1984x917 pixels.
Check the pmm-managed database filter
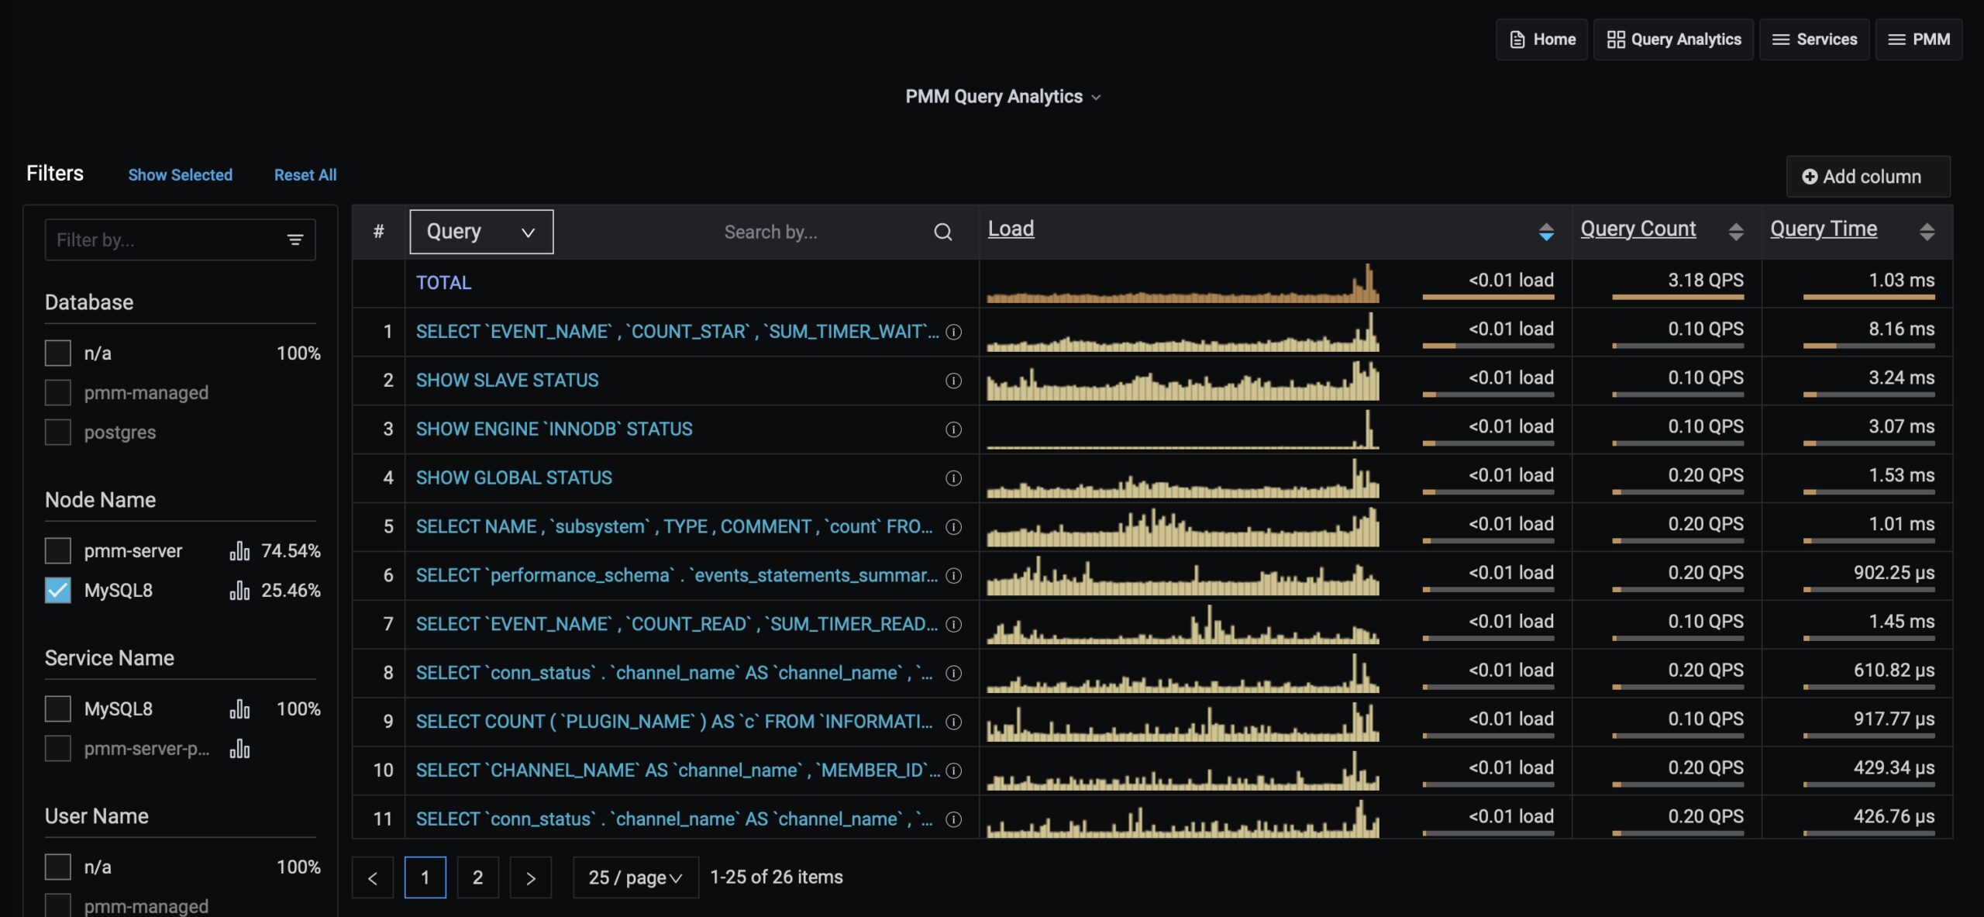[x=57, y=392]
